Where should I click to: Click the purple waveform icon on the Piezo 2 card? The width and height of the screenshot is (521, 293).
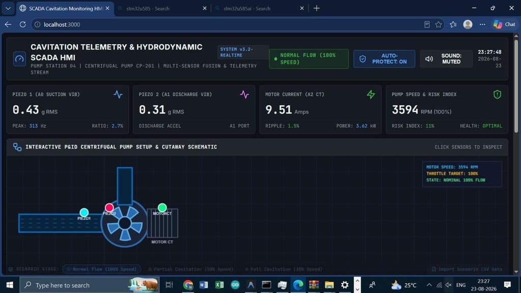tap(245, 94)
